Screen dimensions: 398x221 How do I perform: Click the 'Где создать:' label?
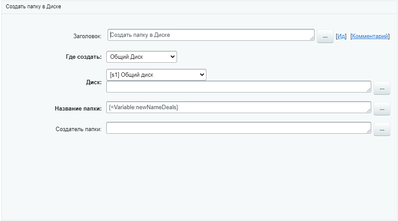pos(80,57)
